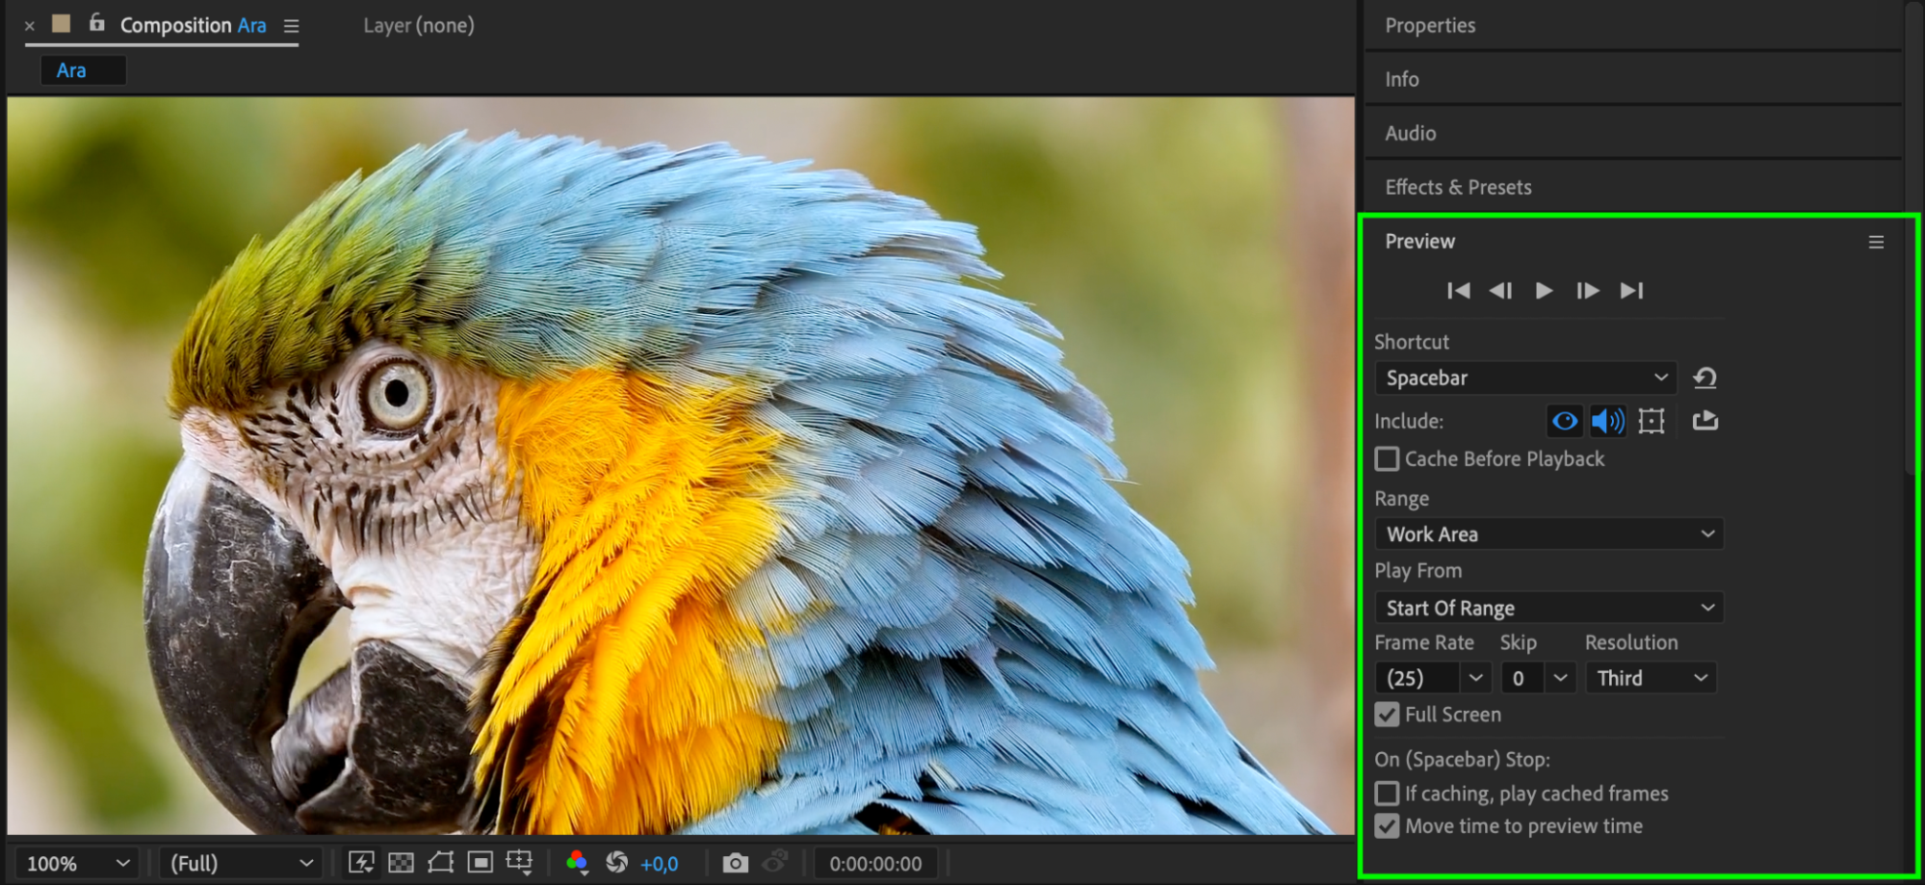Uncheck the Full Screen option
The image size is (1925, 886).
click(x=1387, y=715)
